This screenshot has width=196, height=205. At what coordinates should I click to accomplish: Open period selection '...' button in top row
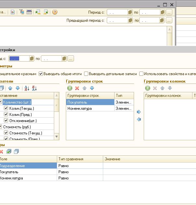click(x=169, y=12)
